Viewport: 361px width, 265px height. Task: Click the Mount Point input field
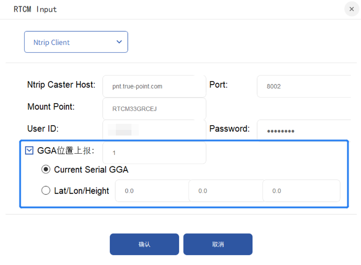click(x=154, y=109)
